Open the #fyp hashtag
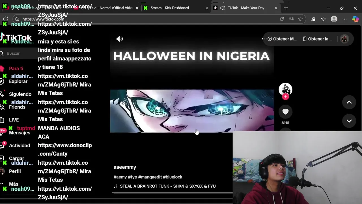 132,177
